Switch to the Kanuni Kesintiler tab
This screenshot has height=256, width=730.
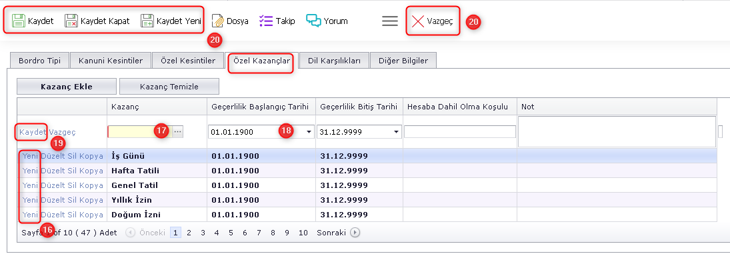(111, 61)
